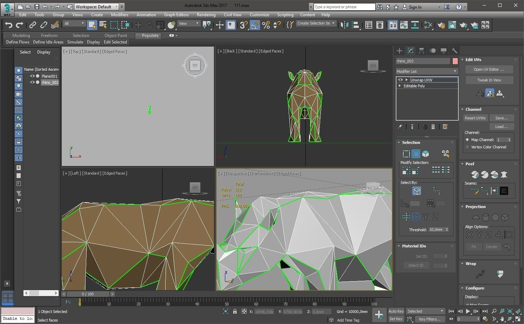Click the Open UV Editor button
The height and width of the screenshot is (324, 524).
[488, 69]
